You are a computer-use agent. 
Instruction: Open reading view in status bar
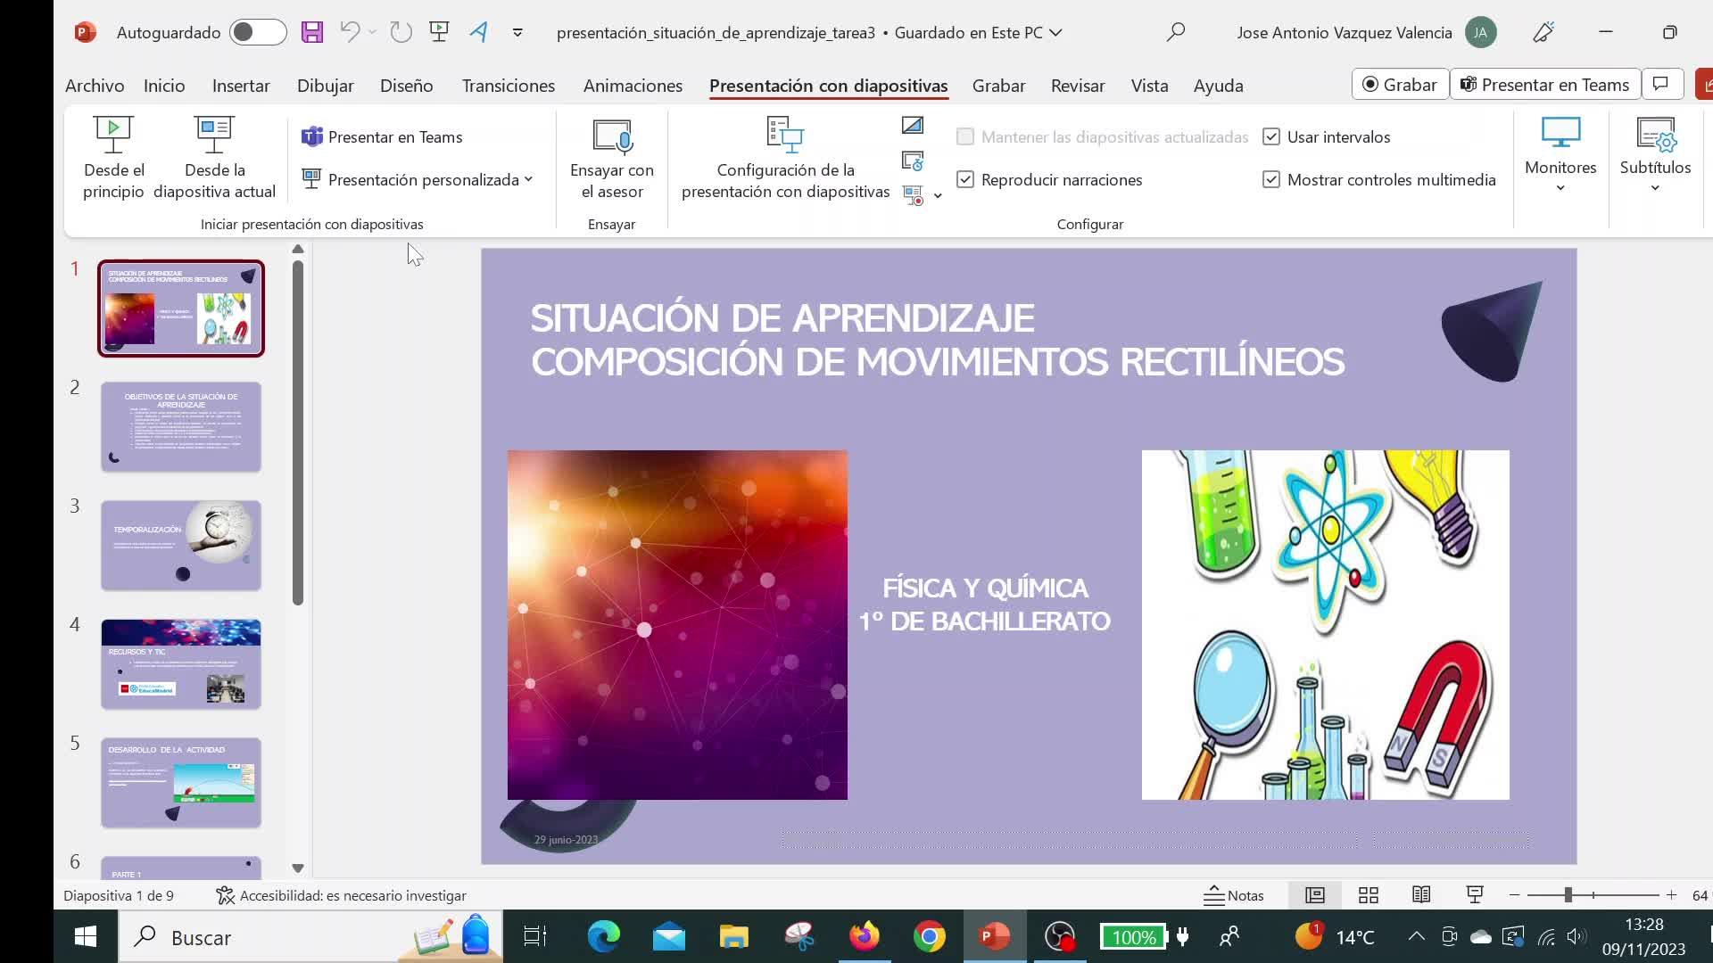click(x=1421, y=895)
